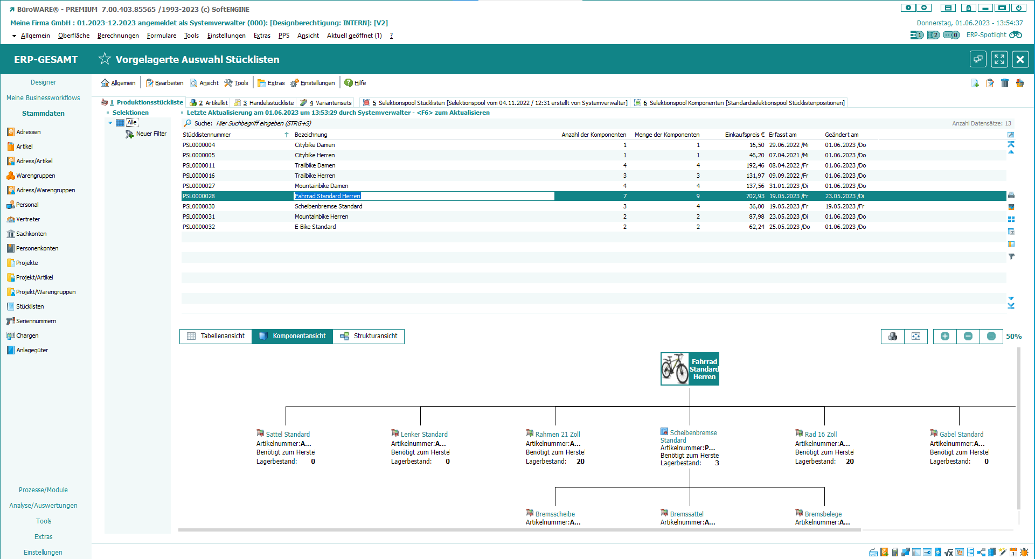The image size is (1035, 559).
Task: Open the calendar icon in status bar
Action: coord(1013,552)
